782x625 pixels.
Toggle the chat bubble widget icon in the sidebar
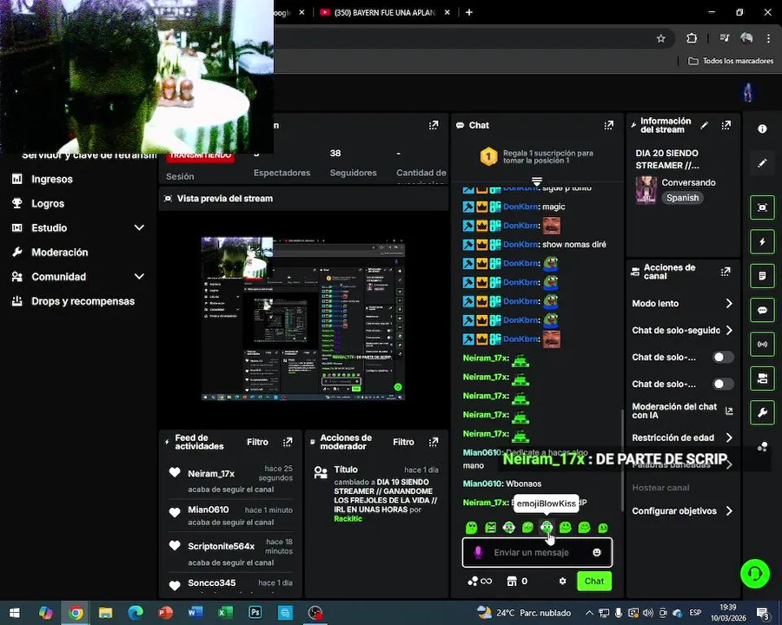point(762,310)
